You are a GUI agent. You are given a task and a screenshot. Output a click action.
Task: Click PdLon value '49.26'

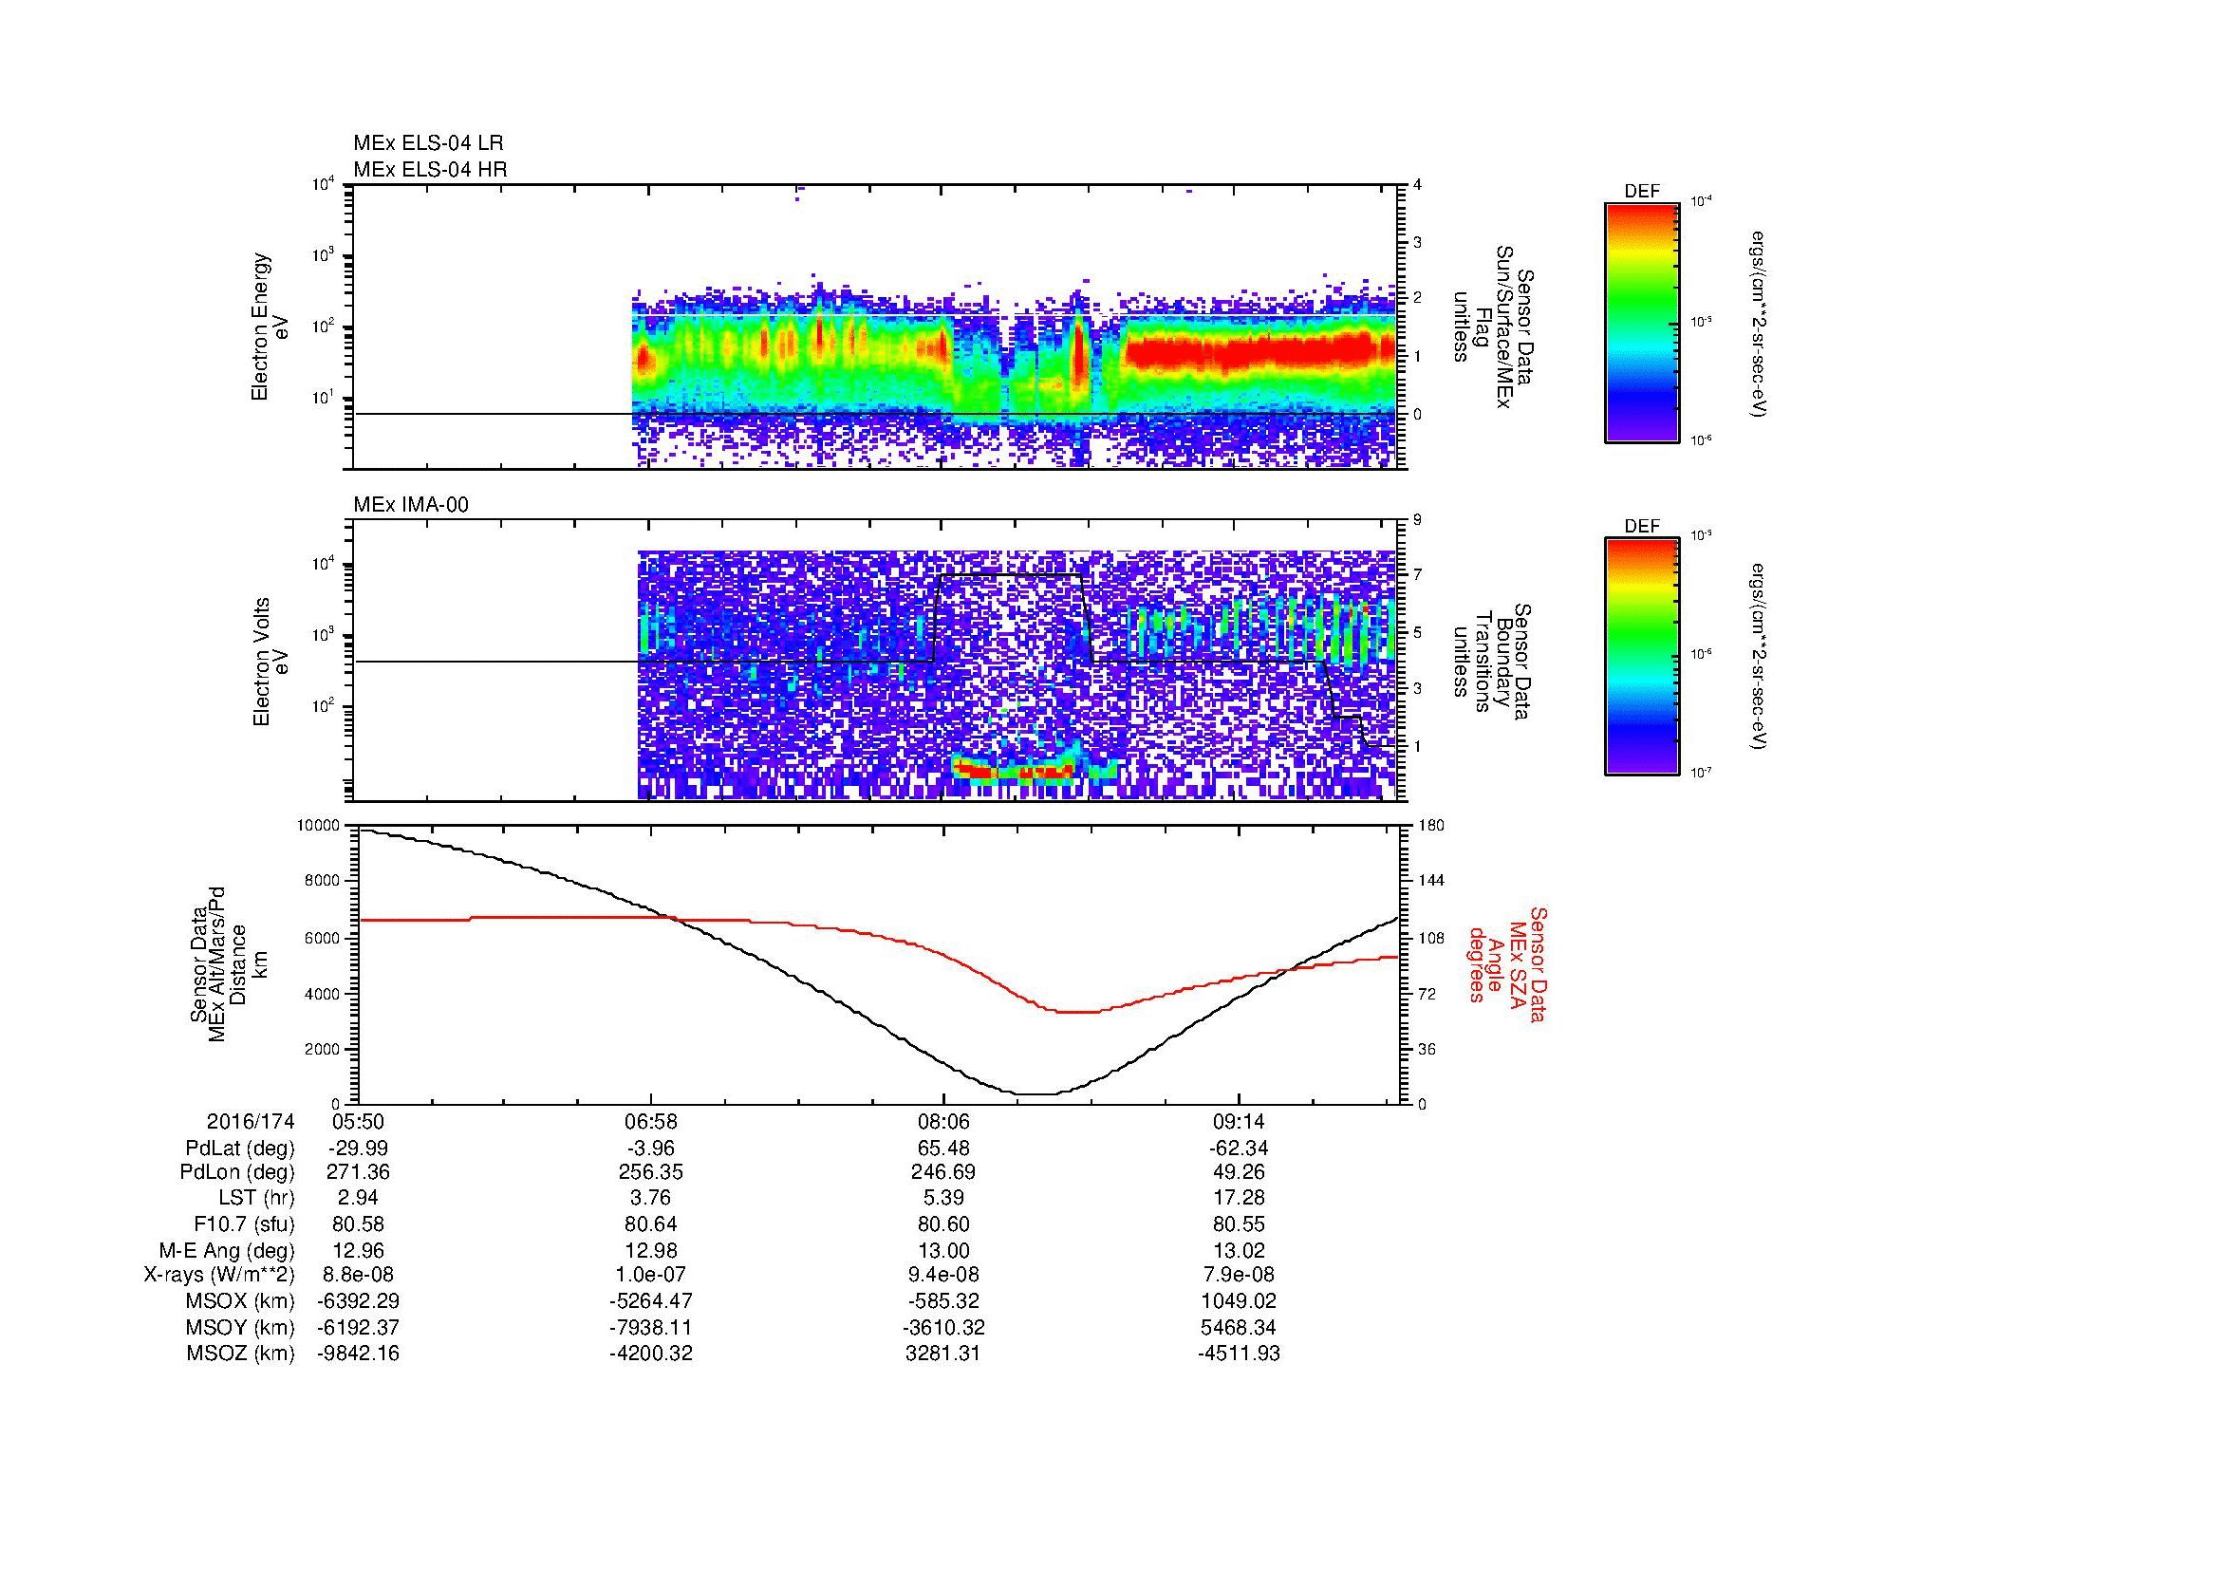1239,1172
